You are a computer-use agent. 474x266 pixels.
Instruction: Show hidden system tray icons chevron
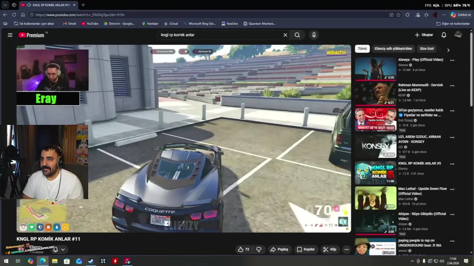pos(412,261)
